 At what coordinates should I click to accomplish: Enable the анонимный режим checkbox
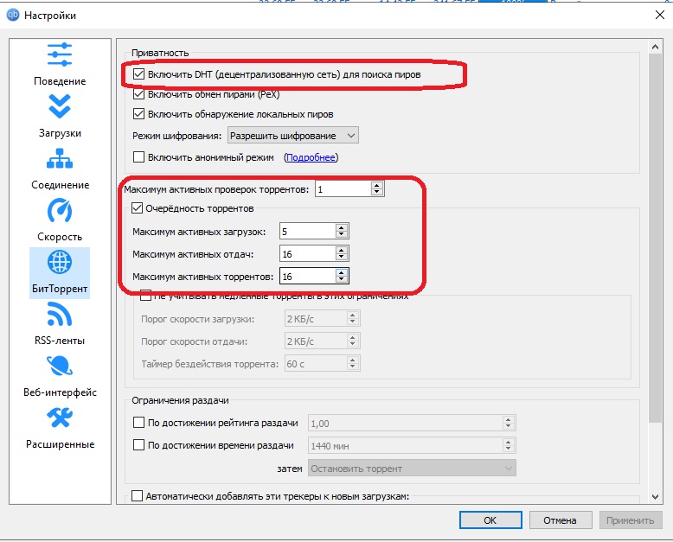coord(139,157)
